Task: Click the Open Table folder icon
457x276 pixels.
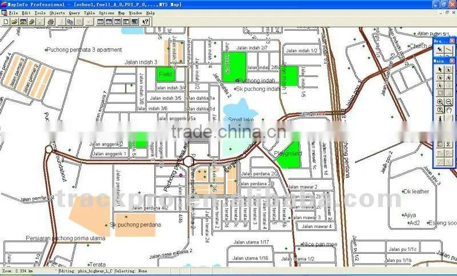Action: tap(15, 22)
